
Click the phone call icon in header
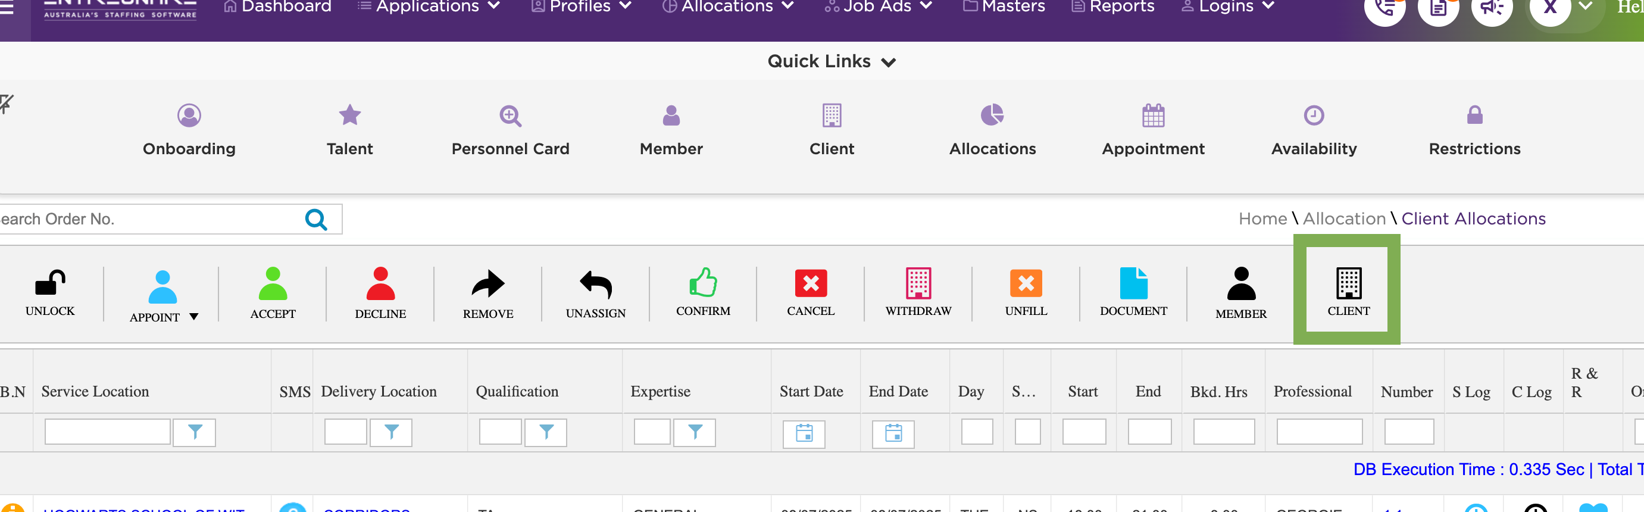point(1384,8)
